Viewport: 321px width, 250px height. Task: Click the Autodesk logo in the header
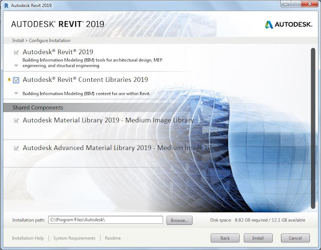(289, 25)
